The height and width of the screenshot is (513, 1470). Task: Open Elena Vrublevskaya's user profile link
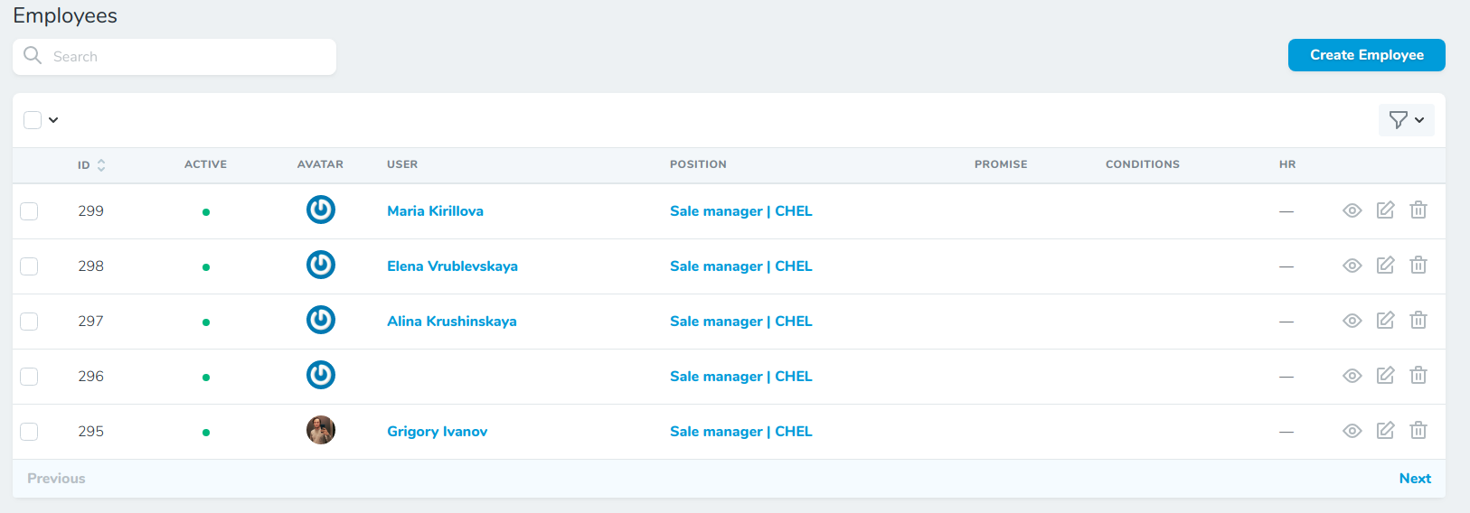[452, 266]
